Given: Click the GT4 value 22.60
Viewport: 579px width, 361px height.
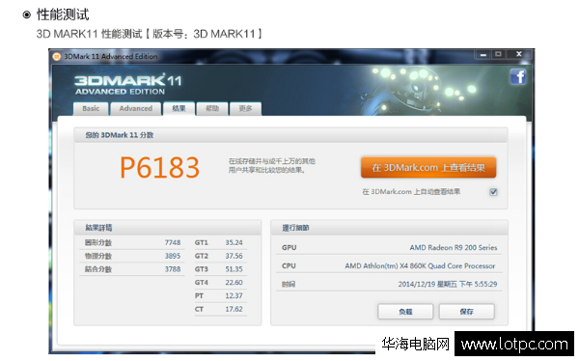Looking at the screenshot, I should (234, 283).
